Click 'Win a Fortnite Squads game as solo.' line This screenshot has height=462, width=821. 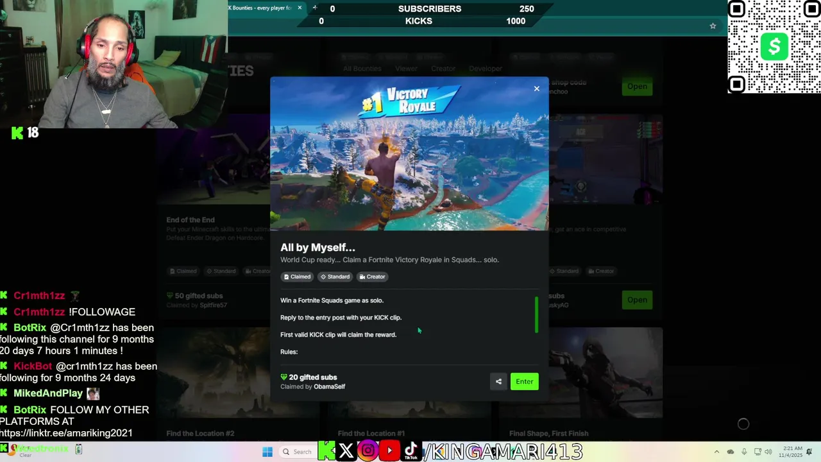tap(332, 300)
